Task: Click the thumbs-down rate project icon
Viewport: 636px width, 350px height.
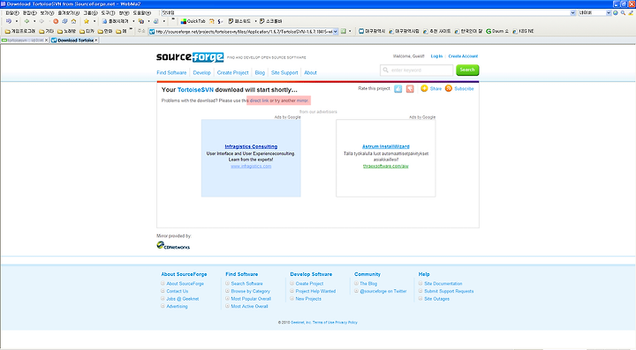Action: click(x=410, y=89)
